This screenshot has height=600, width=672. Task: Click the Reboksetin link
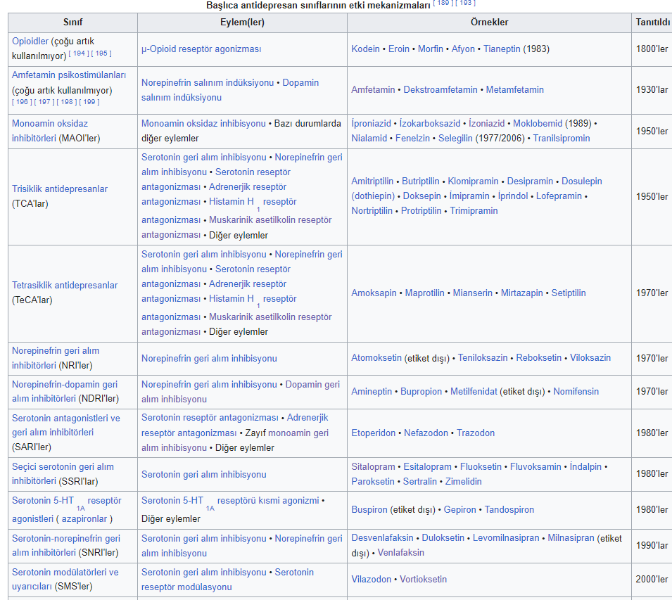tap(539, 357)
